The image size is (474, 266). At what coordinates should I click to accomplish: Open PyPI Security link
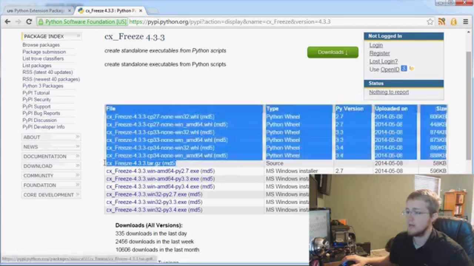tap(37, 99)
